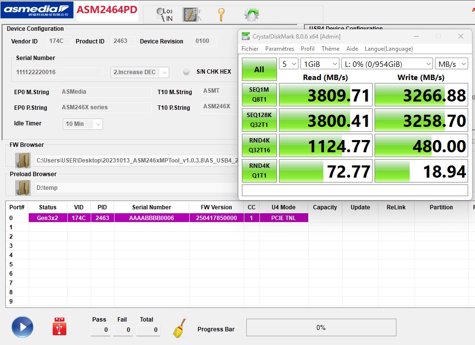Open the Preload Browser folder icon
475x345 pixels.
22,188
